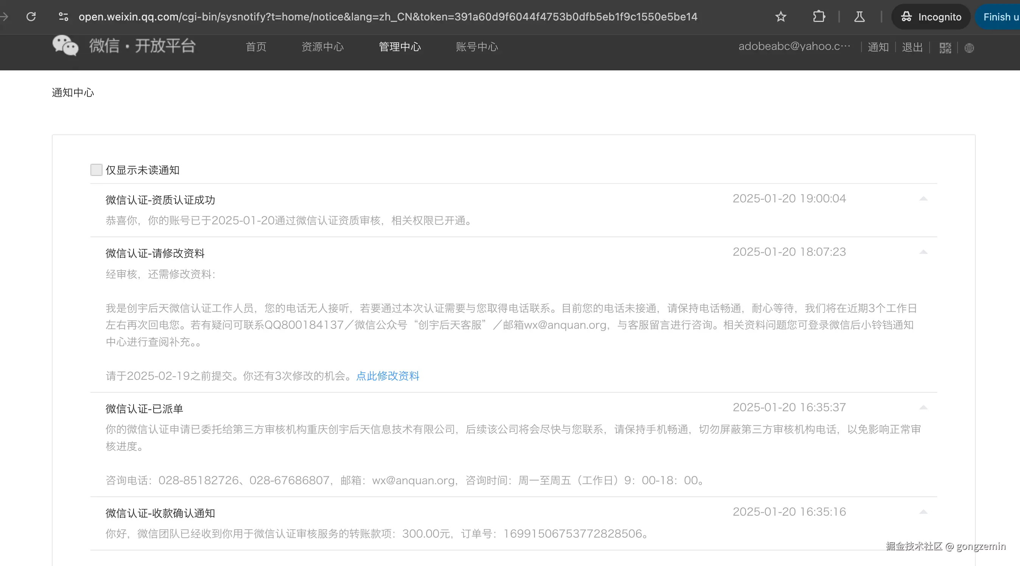The height and width of the screenshot is (566, 1020).
Task: Enable 仅显示未读通知 checkbox
Action: point(96,170)
